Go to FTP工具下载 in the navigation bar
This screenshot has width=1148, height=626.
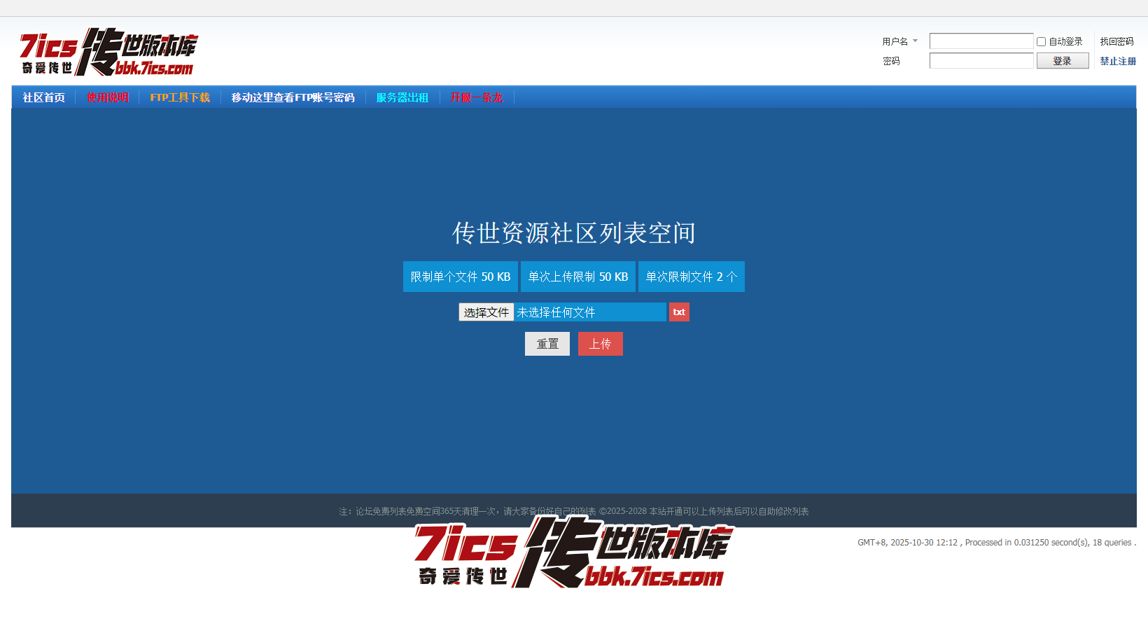point(180,97)
